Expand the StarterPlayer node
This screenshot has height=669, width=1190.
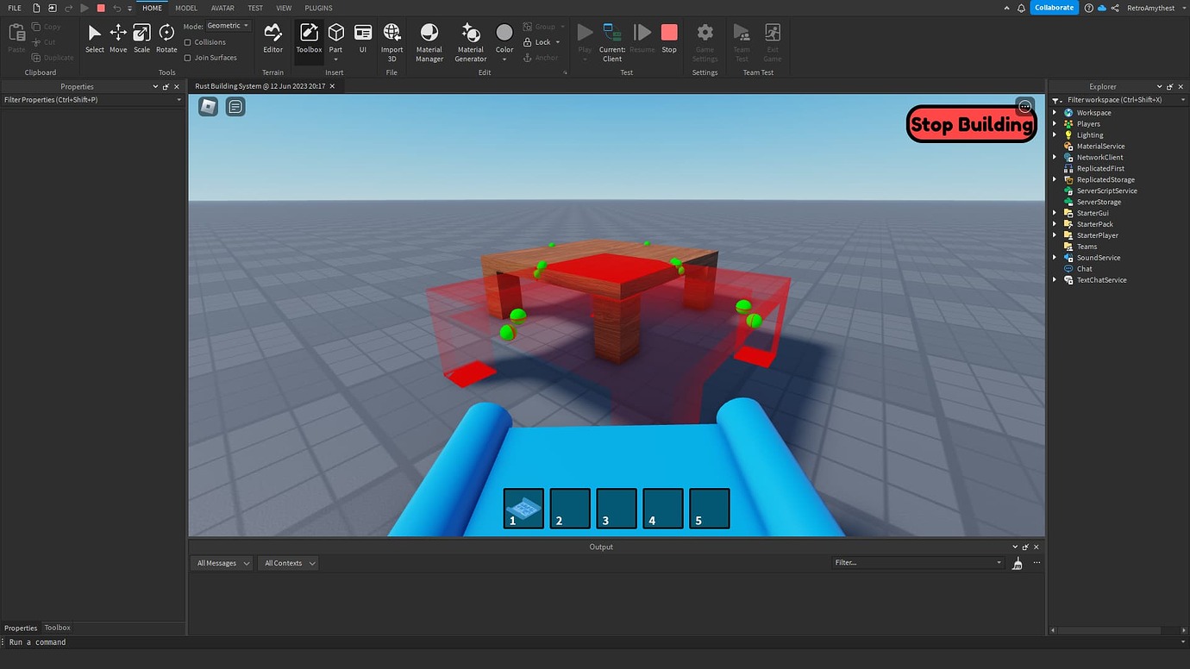[x=1055, y=235]
